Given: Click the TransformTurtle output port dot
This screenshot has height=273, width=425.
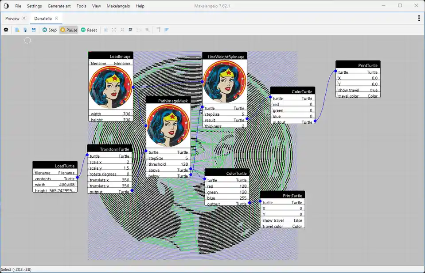Looking at the screenshot, I should [132, 190].
